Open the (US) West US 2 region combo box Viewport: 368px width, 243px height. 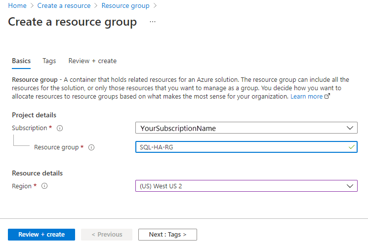(x=246, y=186)
